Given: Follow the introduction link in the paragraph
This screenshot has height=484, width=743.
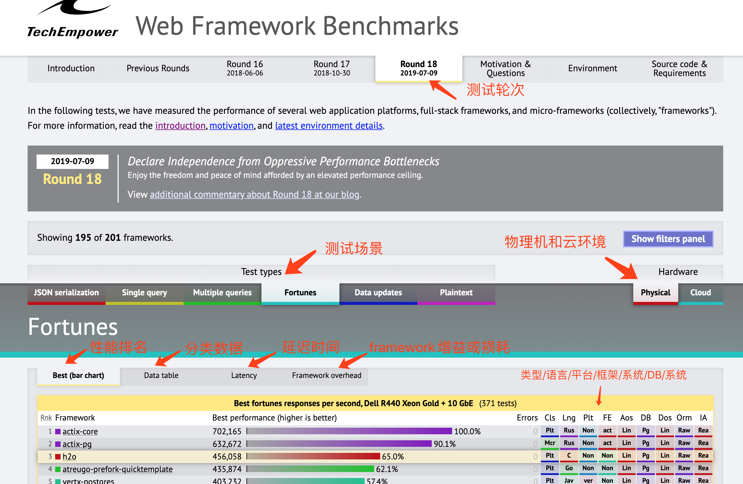Looking at the screenshot, I should coord(181,126).
